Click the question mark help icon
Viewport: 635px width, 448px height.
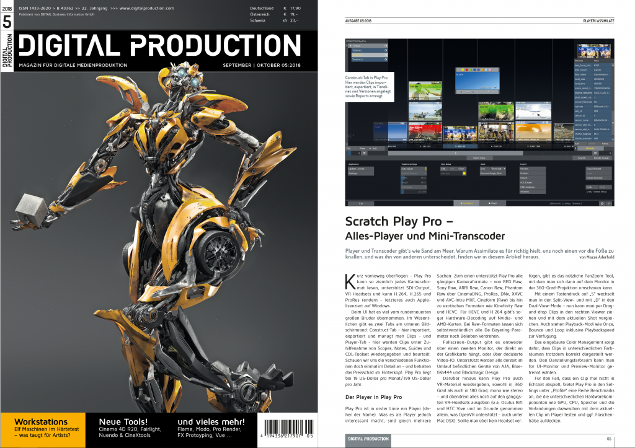(x=609, y=204)
